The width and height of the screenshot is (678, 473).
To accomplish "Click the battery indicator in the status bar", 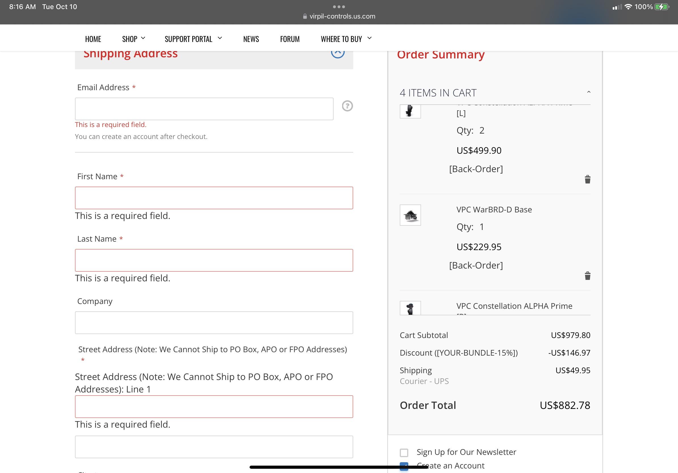I will pyautogui.click(x=662, y=6).
